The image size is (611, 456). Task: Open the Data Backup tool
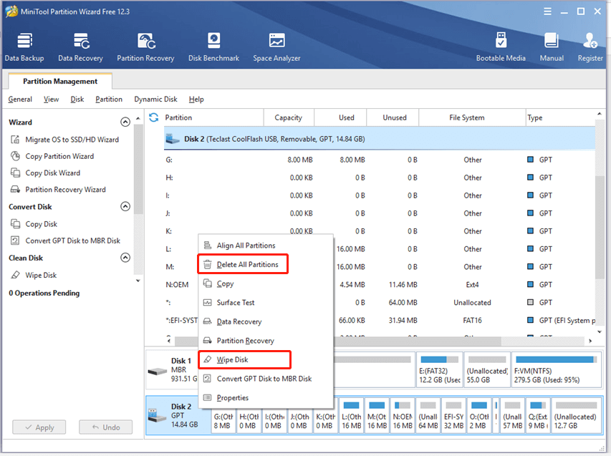tap(24, 47)
